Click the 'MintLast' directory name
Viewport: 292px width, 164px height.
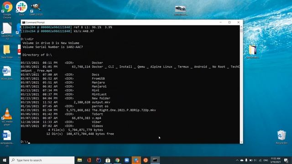point(99,94)
